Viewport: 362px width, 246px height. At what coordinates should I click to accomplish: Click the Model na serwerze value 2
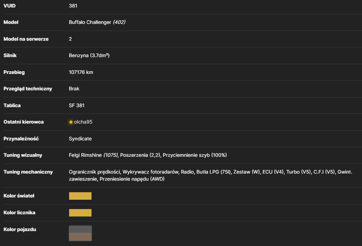click(70, 39)
